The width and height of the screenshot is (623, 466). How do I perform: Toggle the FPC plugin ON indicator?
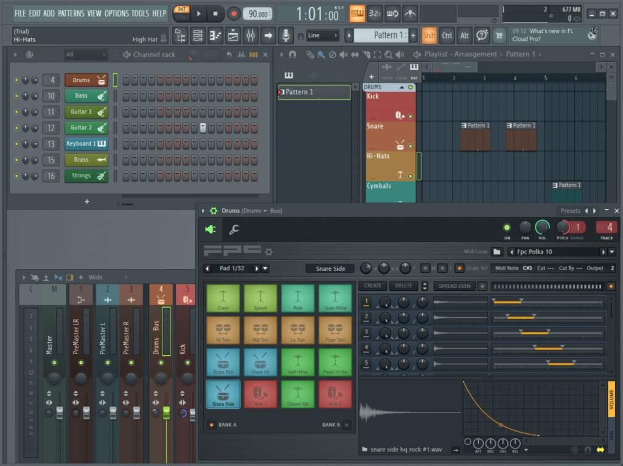pos(507,227)
